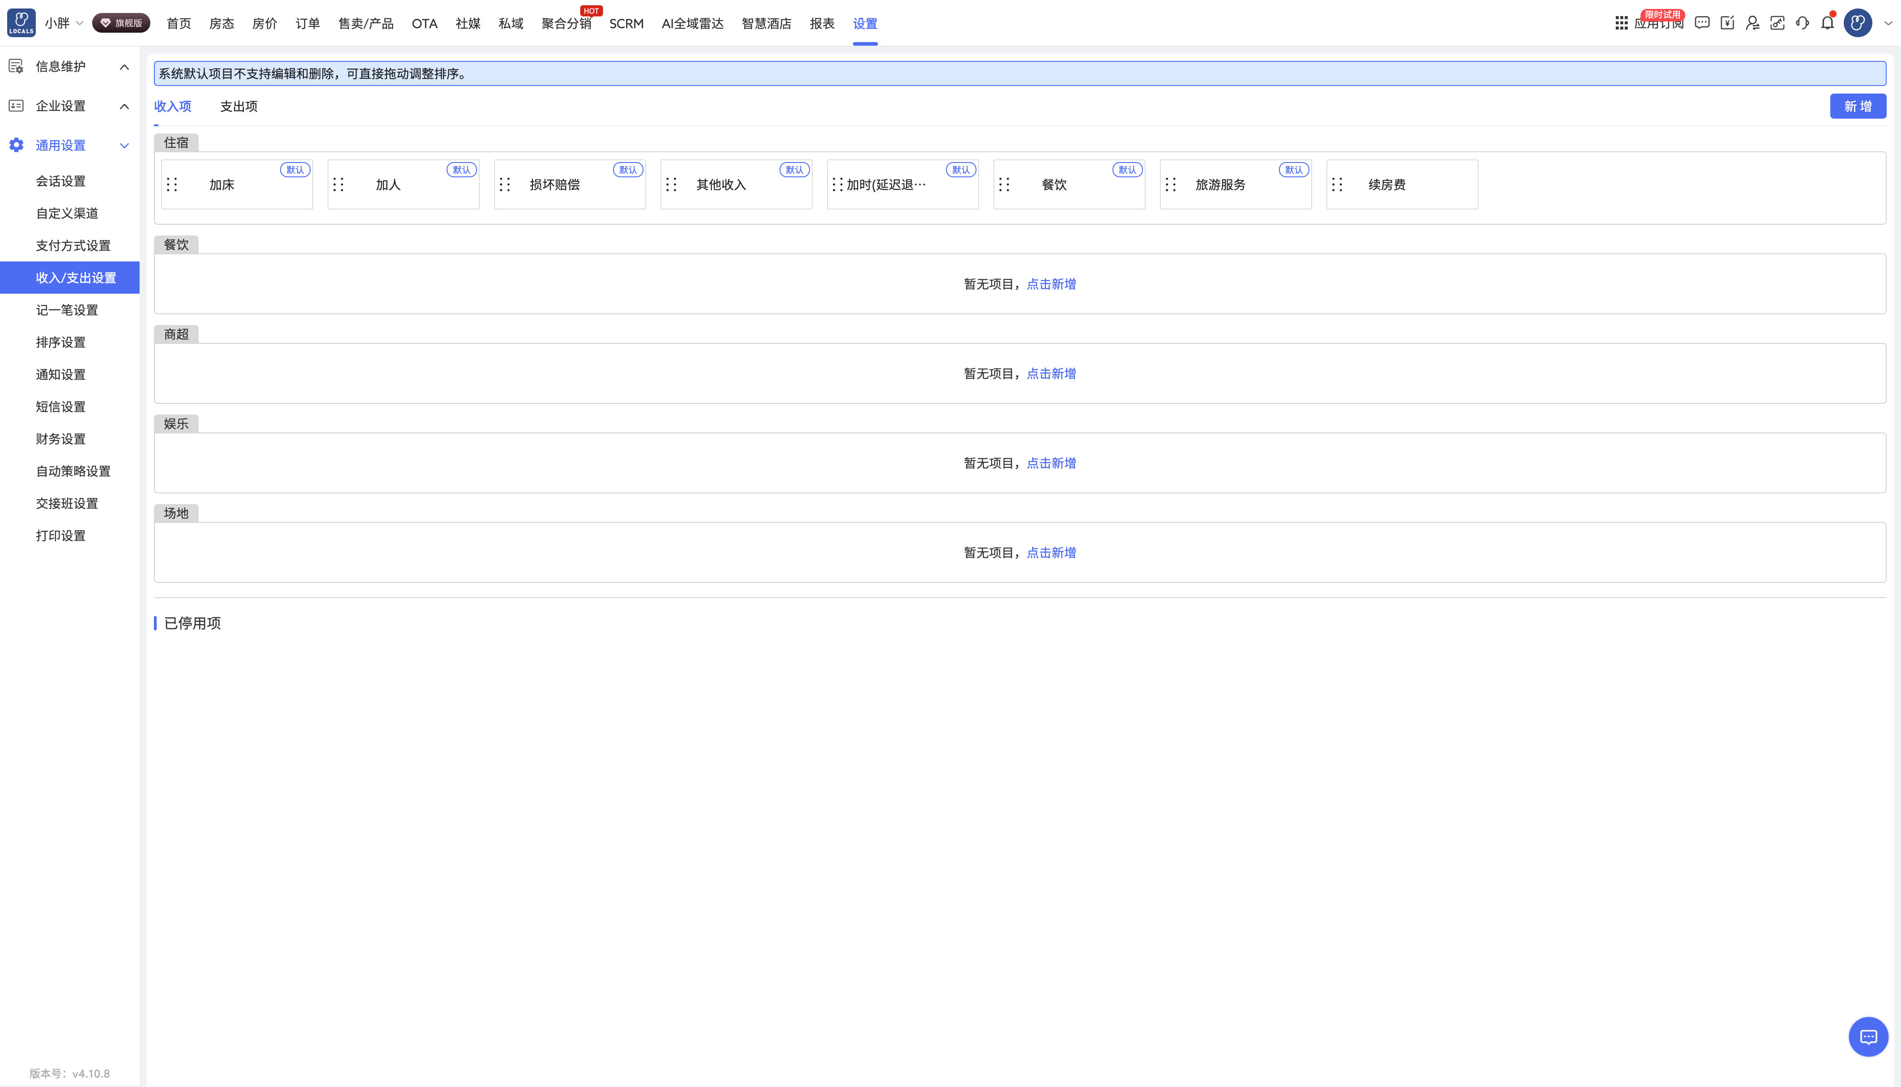
Task: Click the round user avatar icon
Action: [1858, 23]
